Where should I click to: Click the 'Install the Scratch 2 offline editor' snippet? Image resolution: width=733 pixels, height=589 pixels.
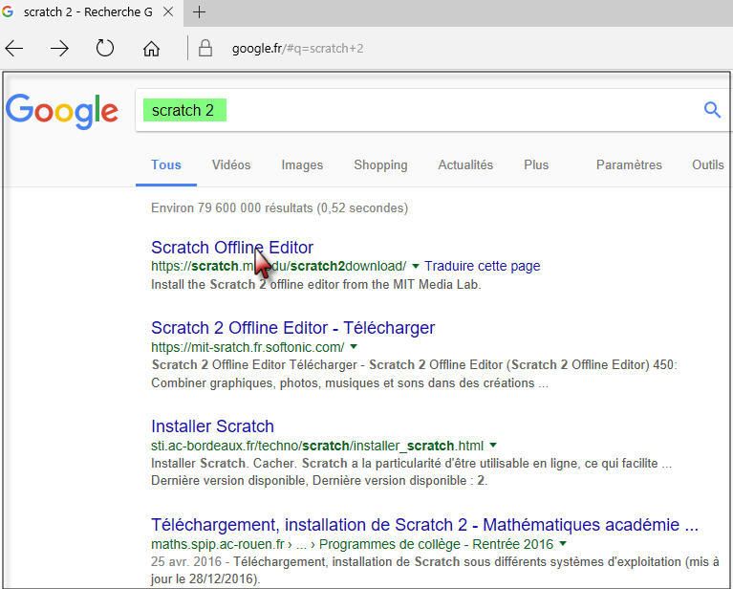[316, 284]
